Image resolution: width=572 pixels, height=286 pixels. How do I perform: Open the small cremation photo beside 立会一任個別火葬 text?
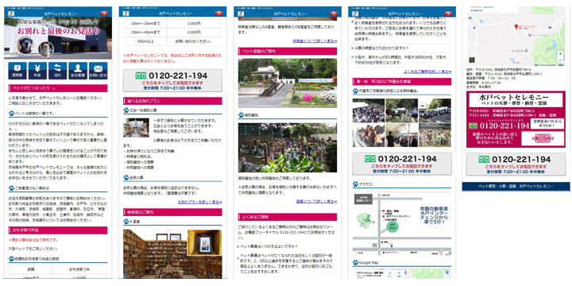click(136, 128)
